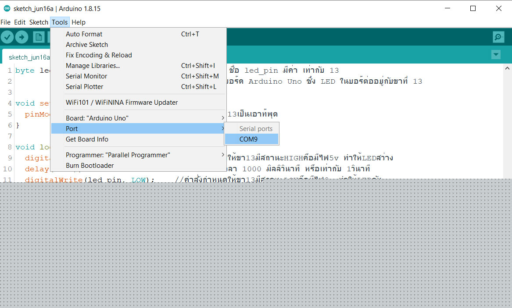Select Get Board Info
This screenshot has height=308, width=512.
(139, 139)
